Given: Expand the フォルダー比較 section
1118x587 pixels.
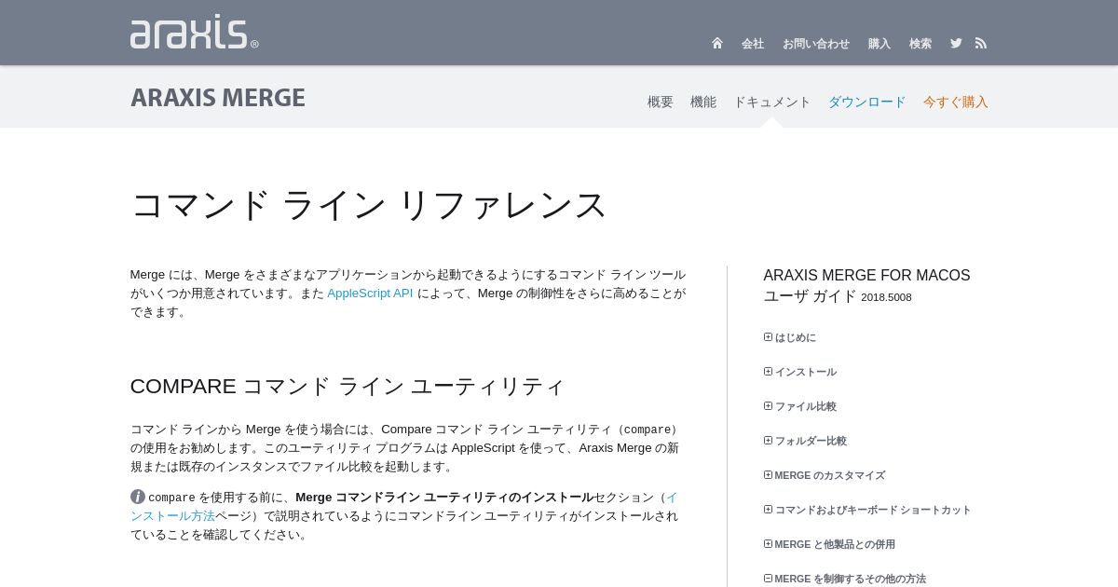Looking at the screenshot, I should tap(806, 441).
